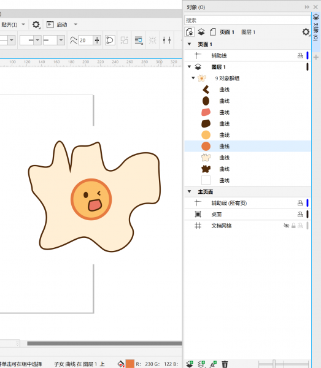Open Objects panel gear options
Image resolution: width=321 pixels, height=368 pixels.
tap(306, 32)
